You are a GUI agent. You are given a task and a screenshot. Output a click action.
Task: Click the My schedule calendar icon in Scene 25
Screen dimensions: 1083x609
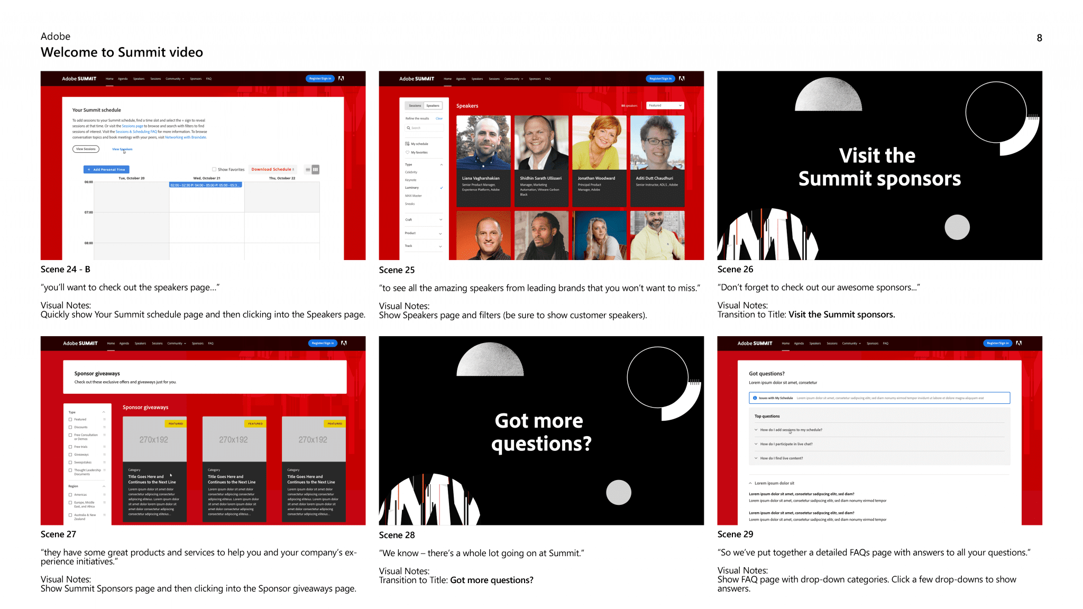pyautogui.click(x=407, y=144)
